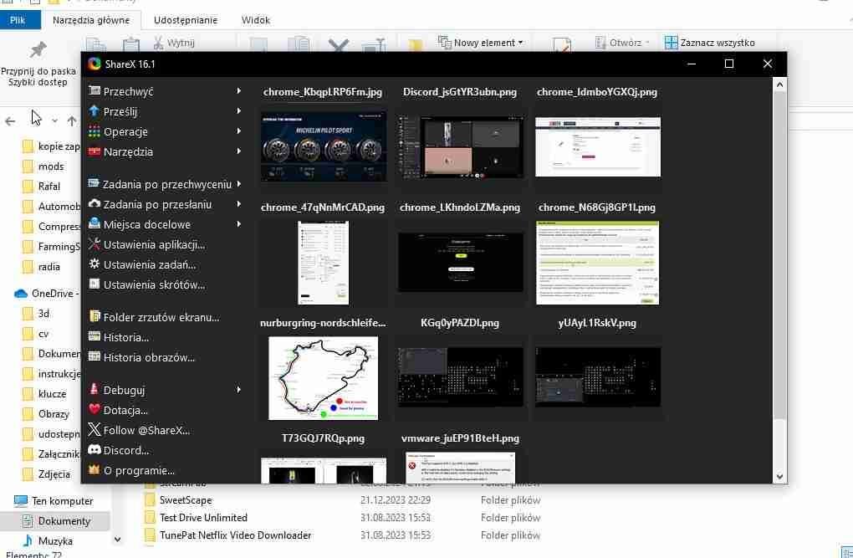The image size is (853, 558).
Task: Switch to the Widok ribbon tab
Action: 256,20
